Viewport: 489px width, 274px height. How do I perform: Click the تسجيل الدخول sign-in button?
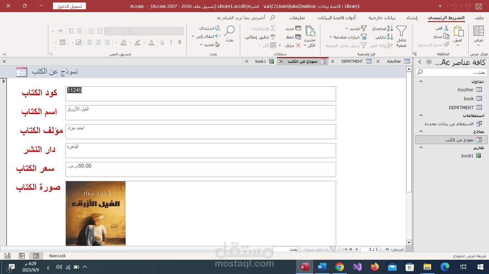point(69,6)
